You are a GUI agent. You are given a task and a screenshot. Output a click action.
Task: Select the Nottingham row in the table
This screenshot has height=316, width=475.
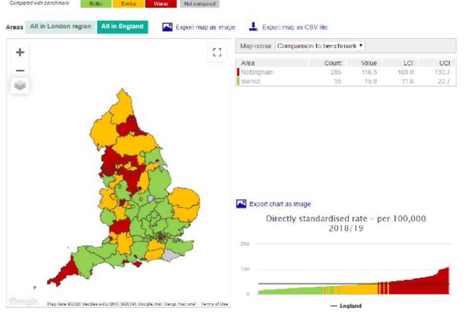257,72
